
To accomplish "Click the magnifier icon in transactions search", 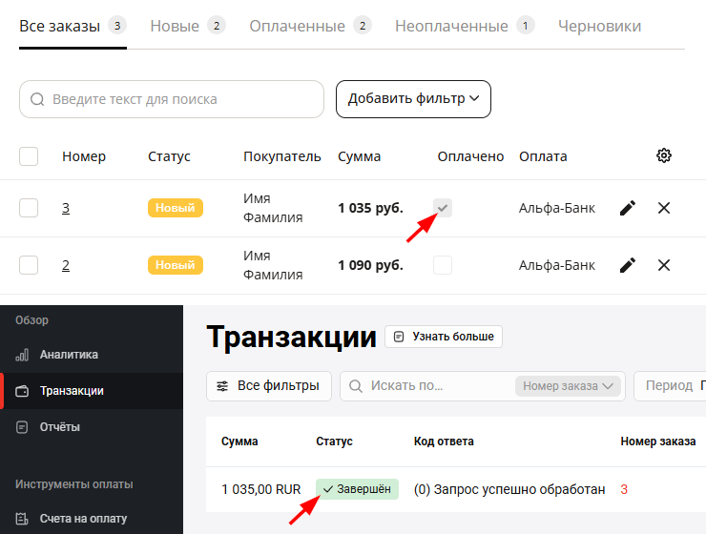I will 356,386.
